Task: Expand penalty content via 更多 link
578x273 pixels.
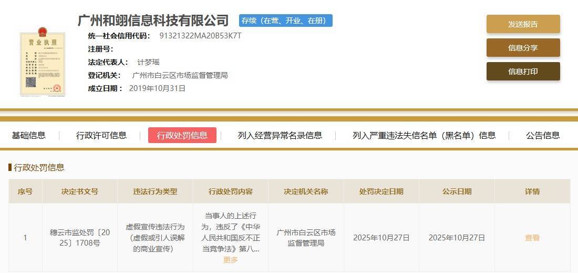Action: point(230,260)
